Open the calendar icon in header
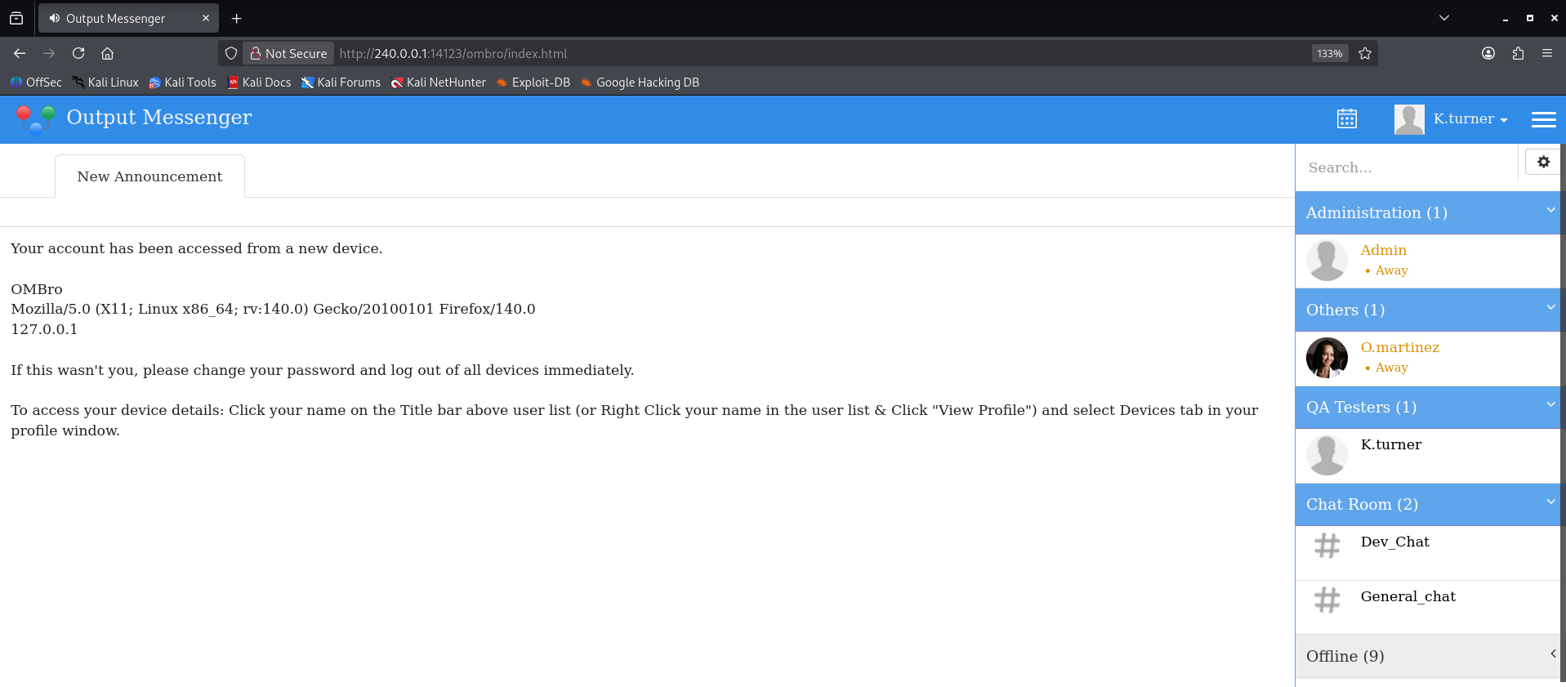The height and width of the screenshot is (687, 1566). pos(1347,119)
